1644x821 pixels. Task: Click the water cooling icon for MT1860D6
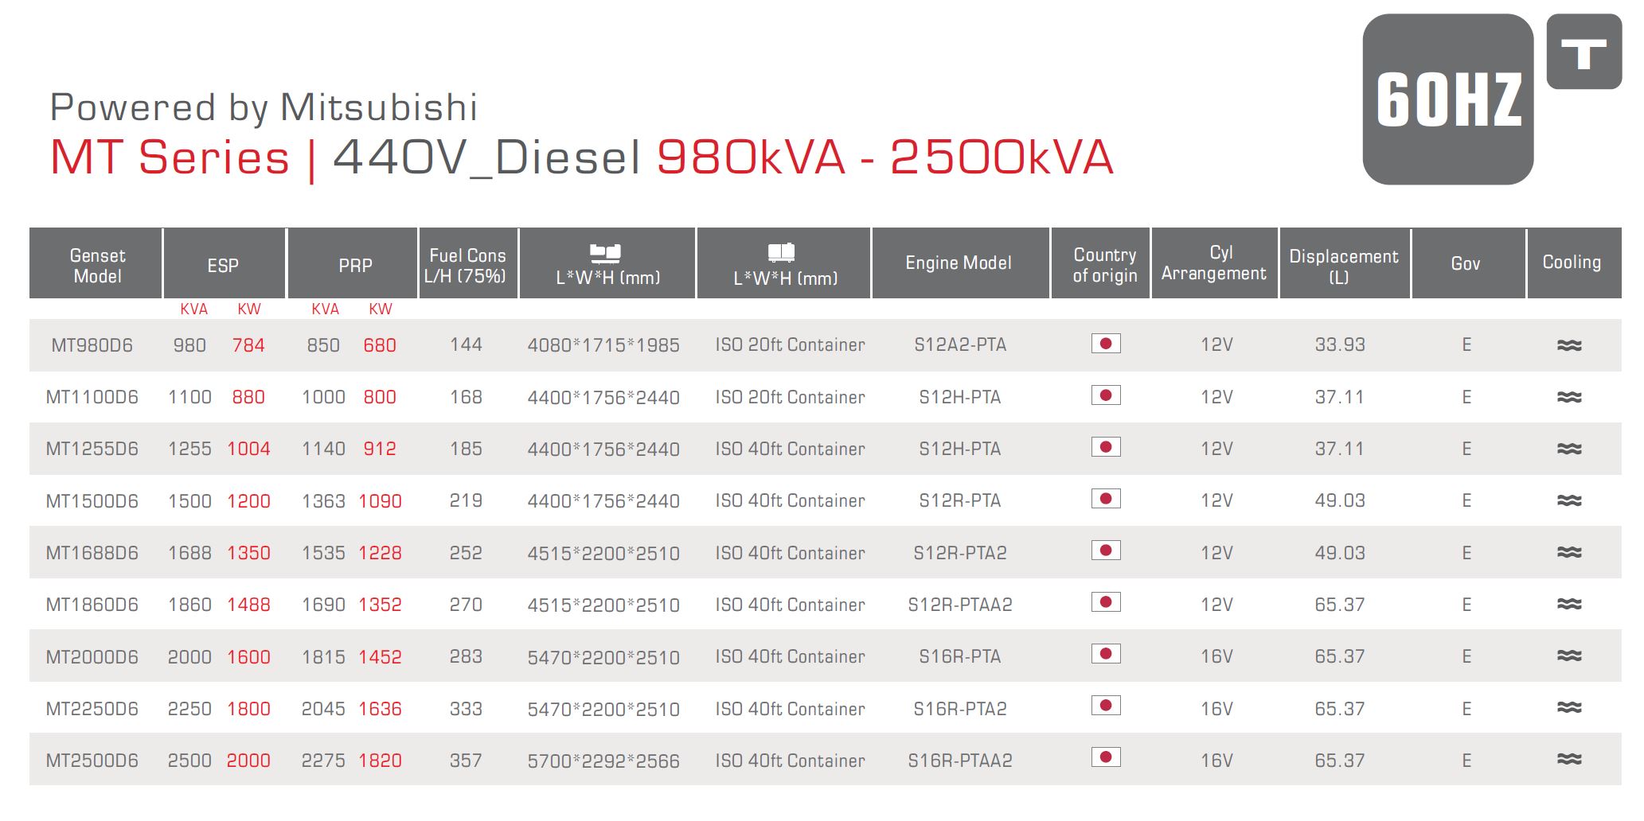pos(1569,604)
